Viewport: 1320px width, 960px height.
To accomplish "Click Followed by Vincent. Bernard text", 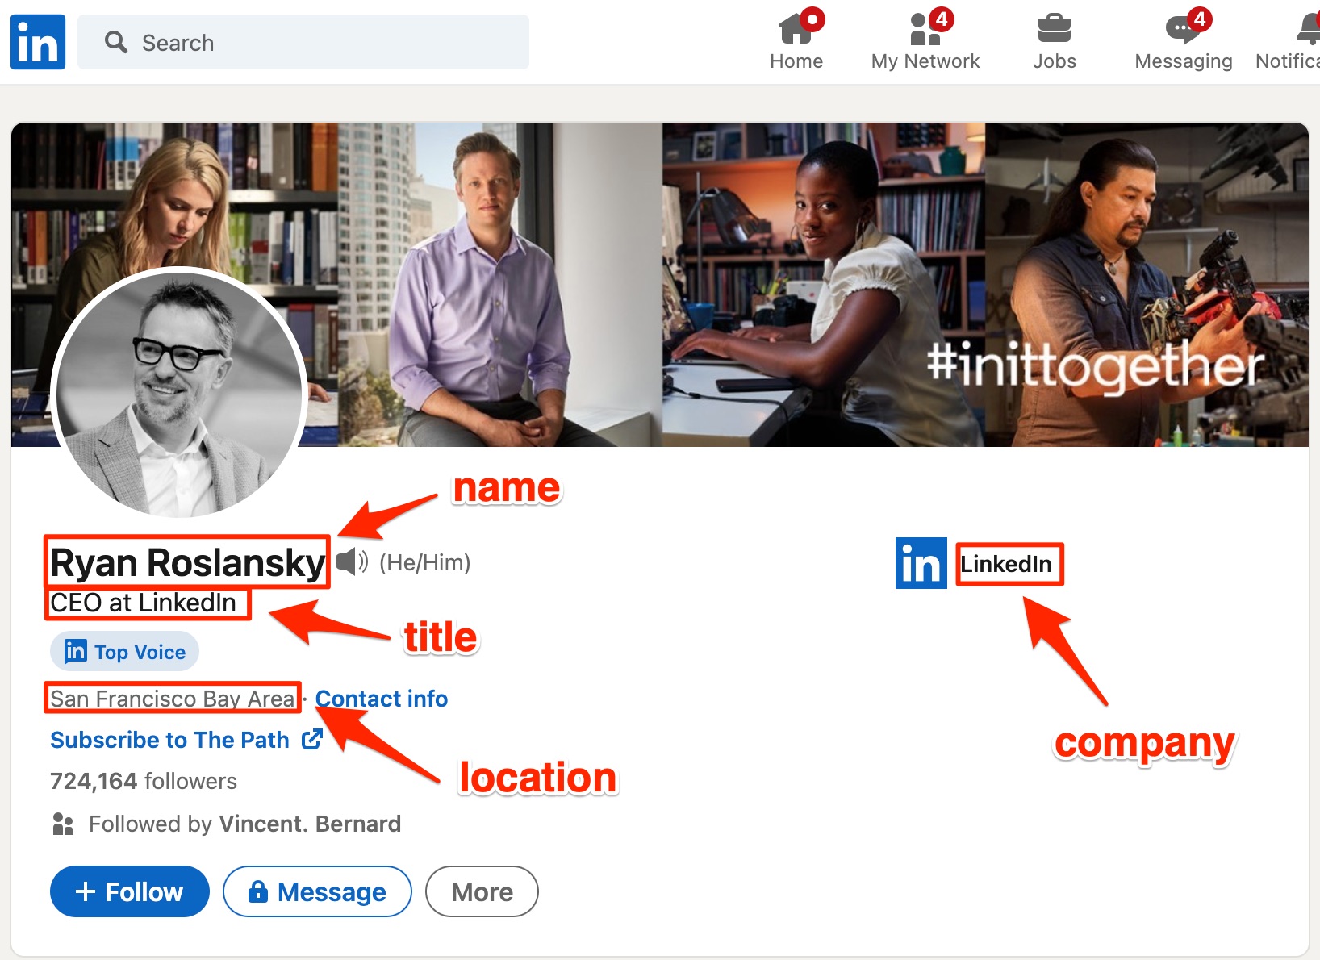I will point(245,824).
